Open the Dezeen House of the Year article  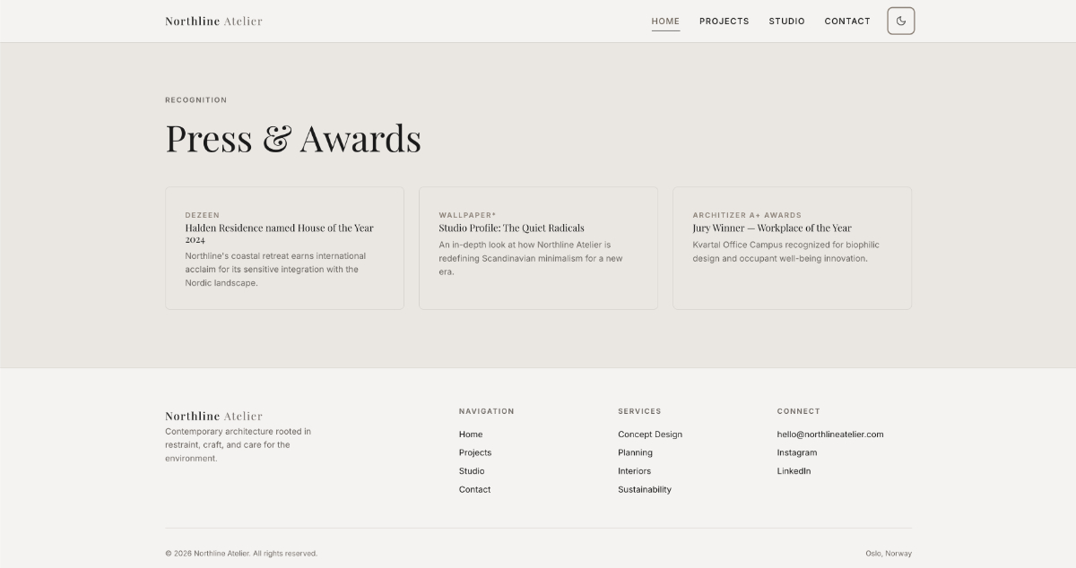[284, 248]
